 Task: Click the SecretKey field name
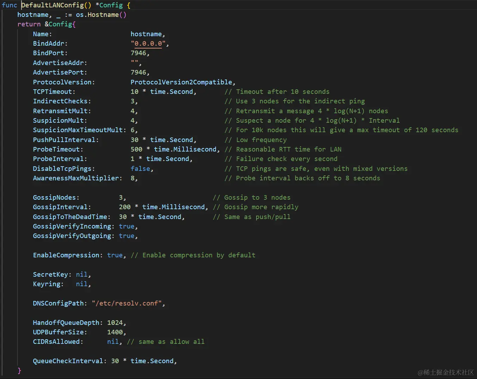tap(51, 275)
